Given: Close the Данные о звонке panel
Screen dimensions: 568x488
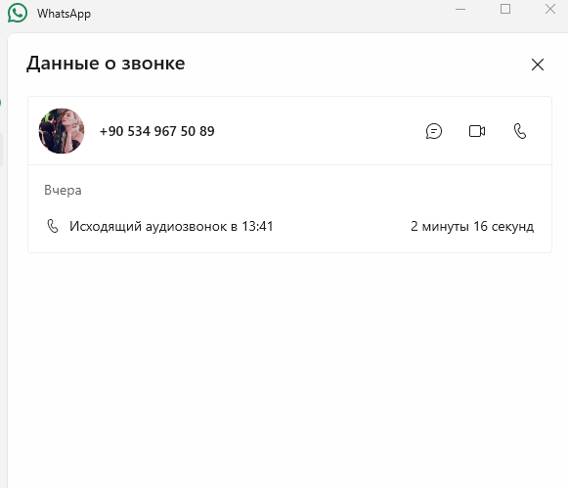Looking at the screenshot, I should click(x=538, y=65).
